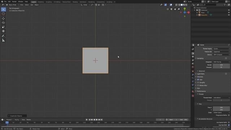Screen dimensions: 231x130
Task: Open the Object properties tab icon
Action: tap(193, 71)
